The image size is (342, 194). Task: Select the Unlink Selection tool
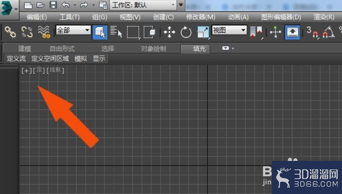tap(27, 32)
